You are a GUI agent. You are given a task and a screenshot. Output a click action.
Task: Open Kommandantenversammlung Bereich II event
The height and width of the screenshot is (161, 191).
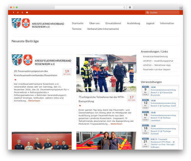(x=164, y=104)
